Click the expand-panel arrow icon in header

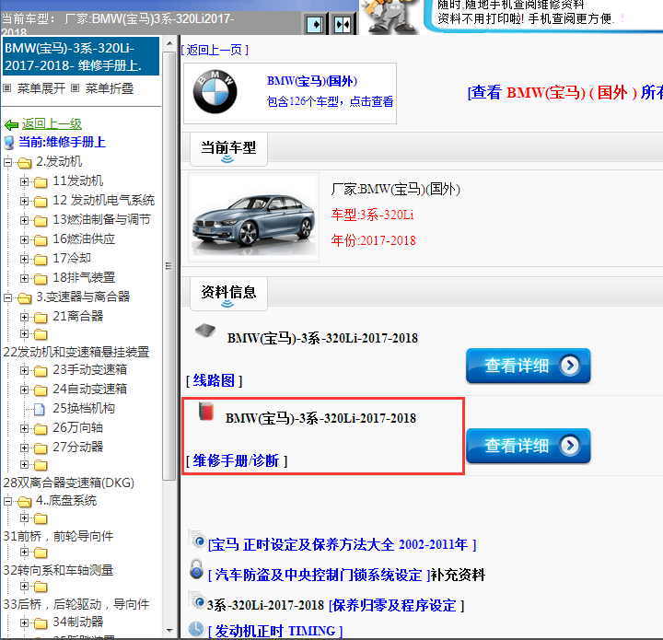coord(315,25)
